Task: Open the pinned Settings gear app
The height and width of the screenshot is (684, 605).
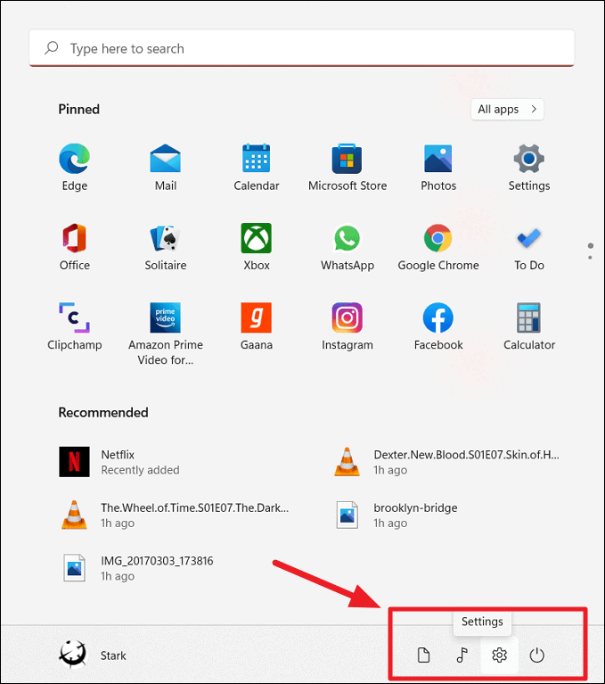Action: pyautogui.click(x=529, y=167)
